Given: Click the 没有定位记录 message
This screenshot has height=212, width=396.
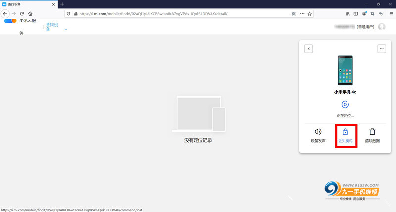Looking at the screenshot, I should point(198,140).
